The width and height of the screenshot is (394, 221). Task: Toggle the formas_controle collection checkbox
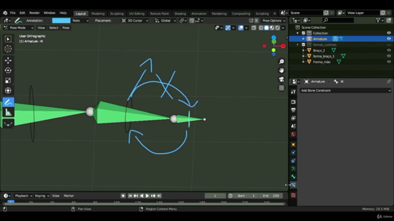(304, 45)
